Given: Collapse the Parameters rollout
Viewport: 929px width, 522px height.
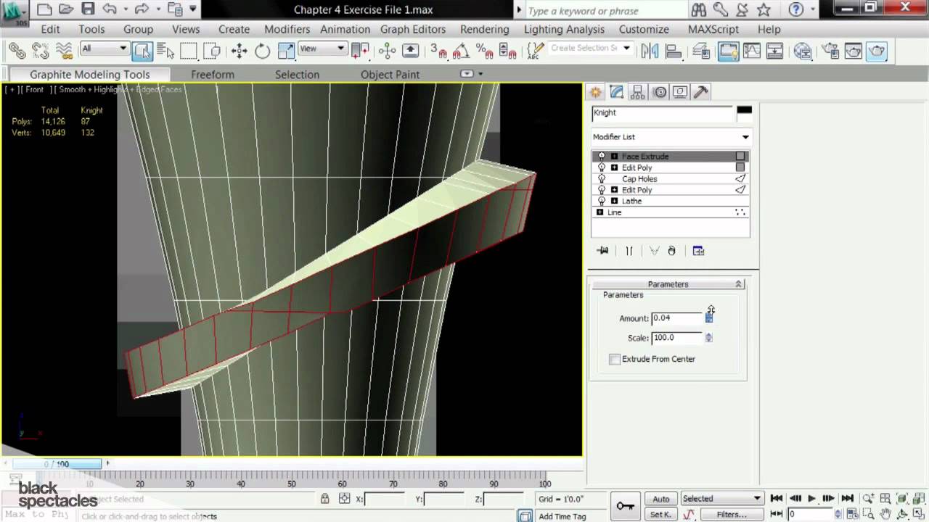Looking at the screenshot, I should (x=668, y=284).
